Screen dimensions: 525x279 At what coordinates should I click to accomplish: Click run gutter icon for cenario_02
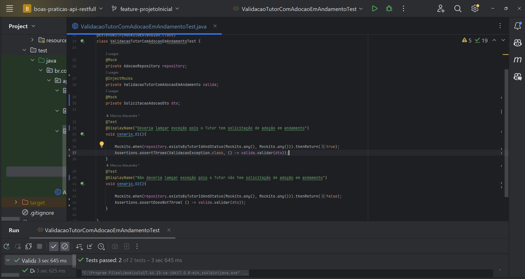coord(83,184)
